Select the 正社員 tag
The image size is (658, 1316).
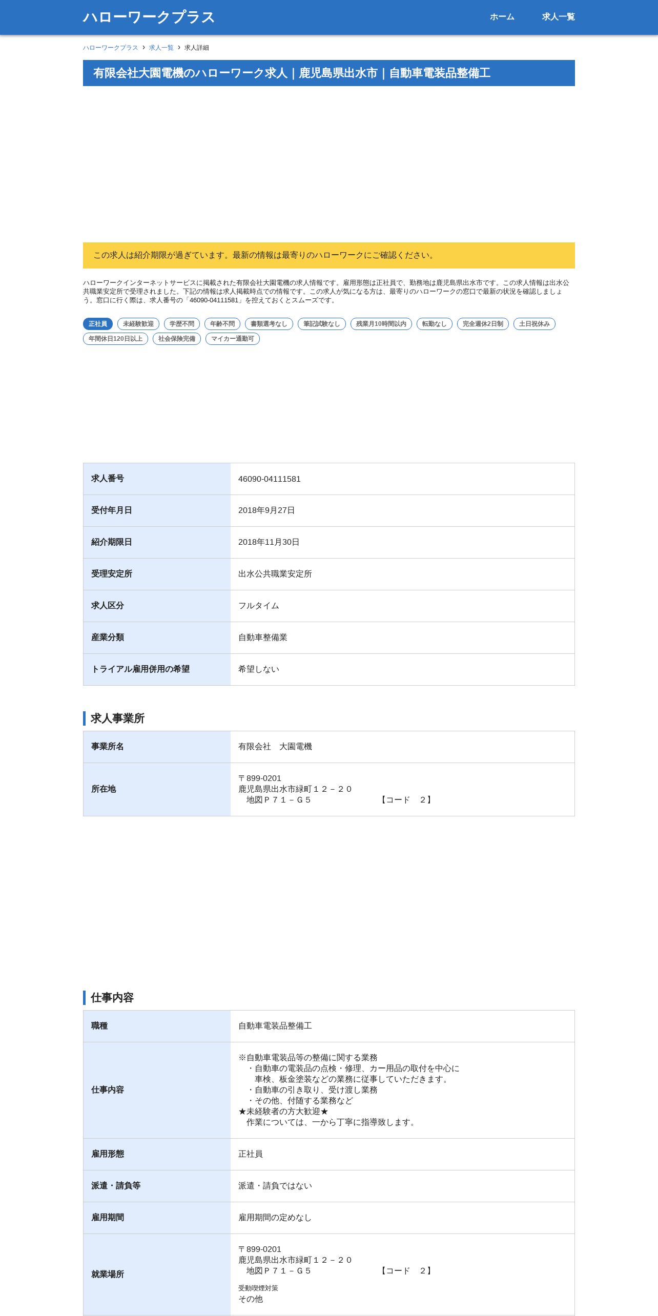[x=98, y=324]
